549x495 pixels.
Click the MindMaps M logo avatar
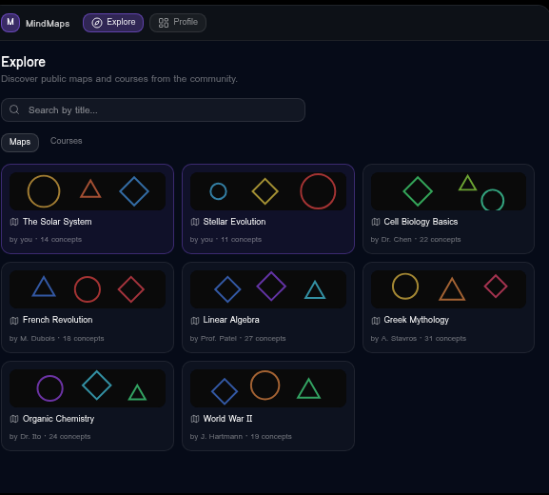pyautogui.click(x=10, y=23)
